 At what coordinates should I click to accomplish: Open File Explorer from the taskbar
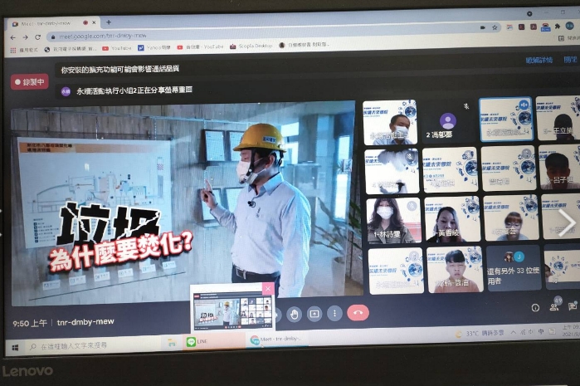pyautogui.click(x=172, y=344)
